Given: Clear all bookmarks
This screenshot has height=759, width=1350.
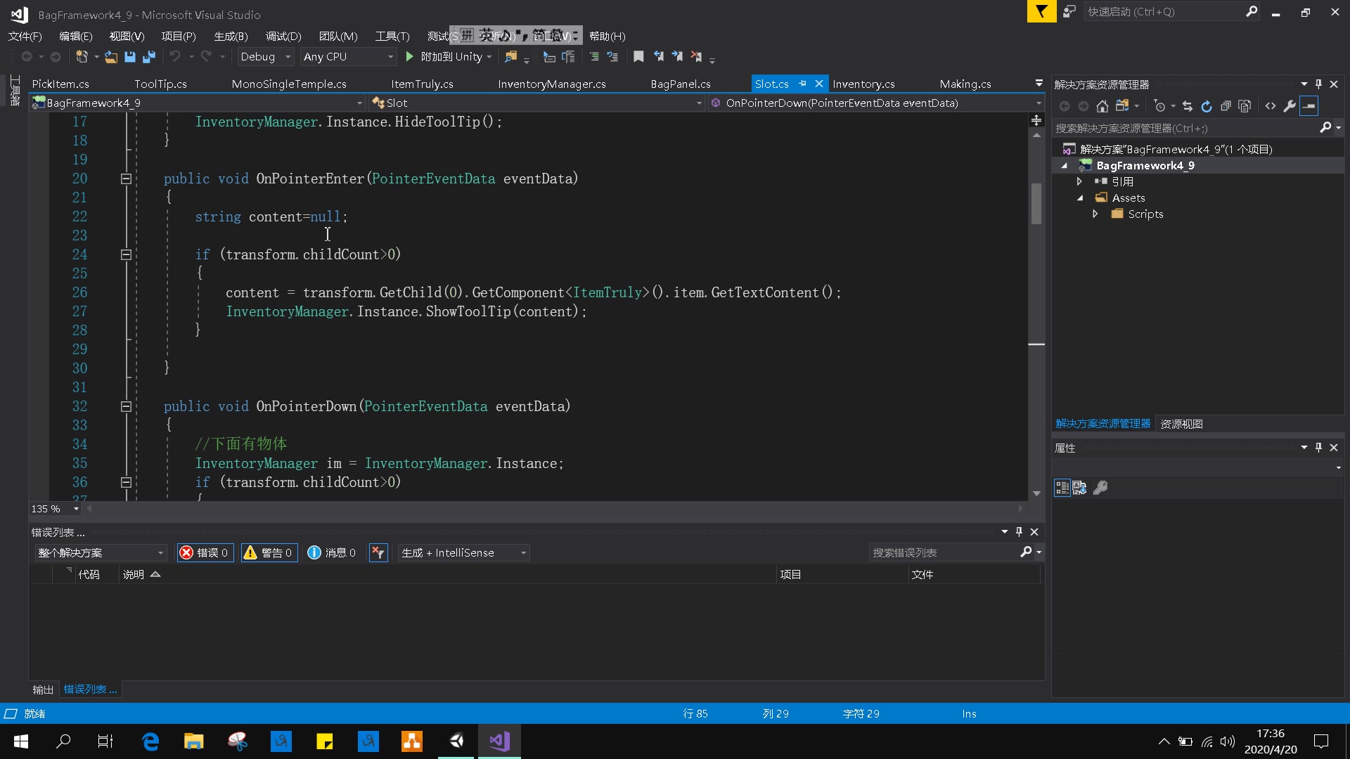Looking at the screenshot, I should click(x=697, y=56).
